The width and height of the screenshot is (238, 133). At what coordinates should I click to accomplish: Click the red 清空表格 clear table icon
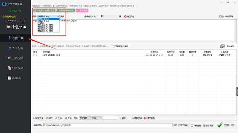(x=145, y=118)
